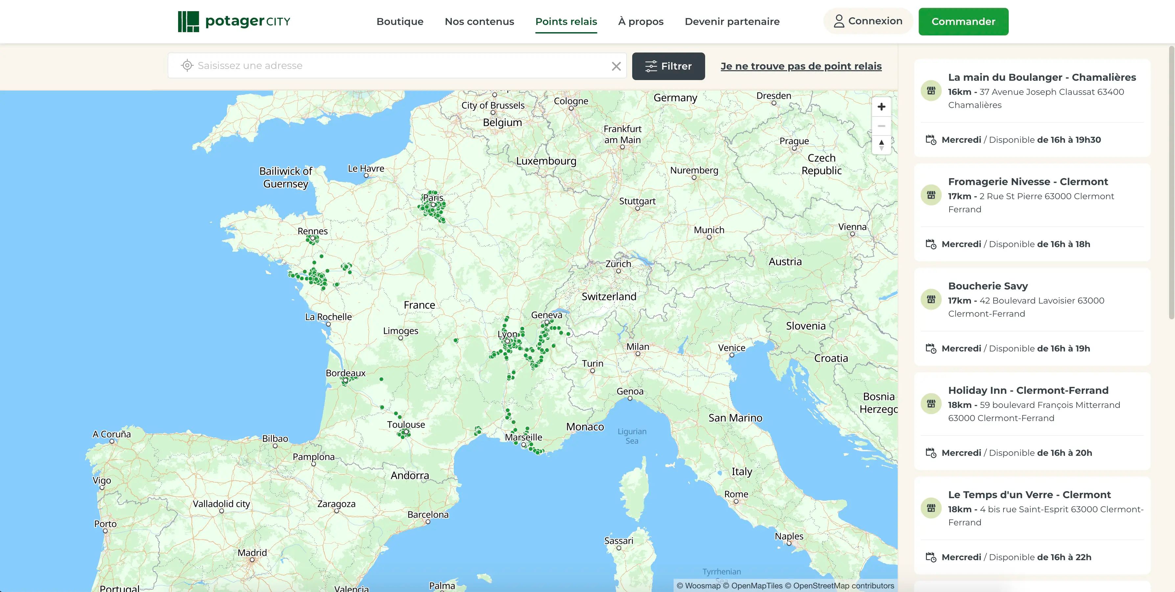Open Nos contenus in the navigation
1175x592 pixels.
(x=479, y=21)
